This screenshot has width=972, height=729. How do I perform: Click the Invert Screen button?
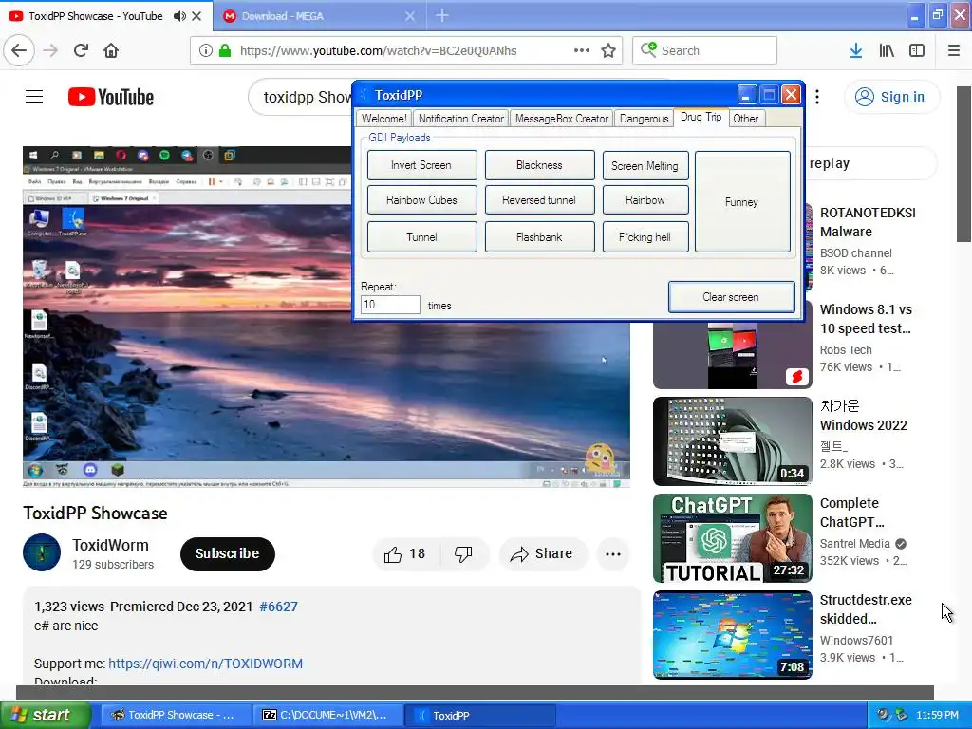point(421,165)
